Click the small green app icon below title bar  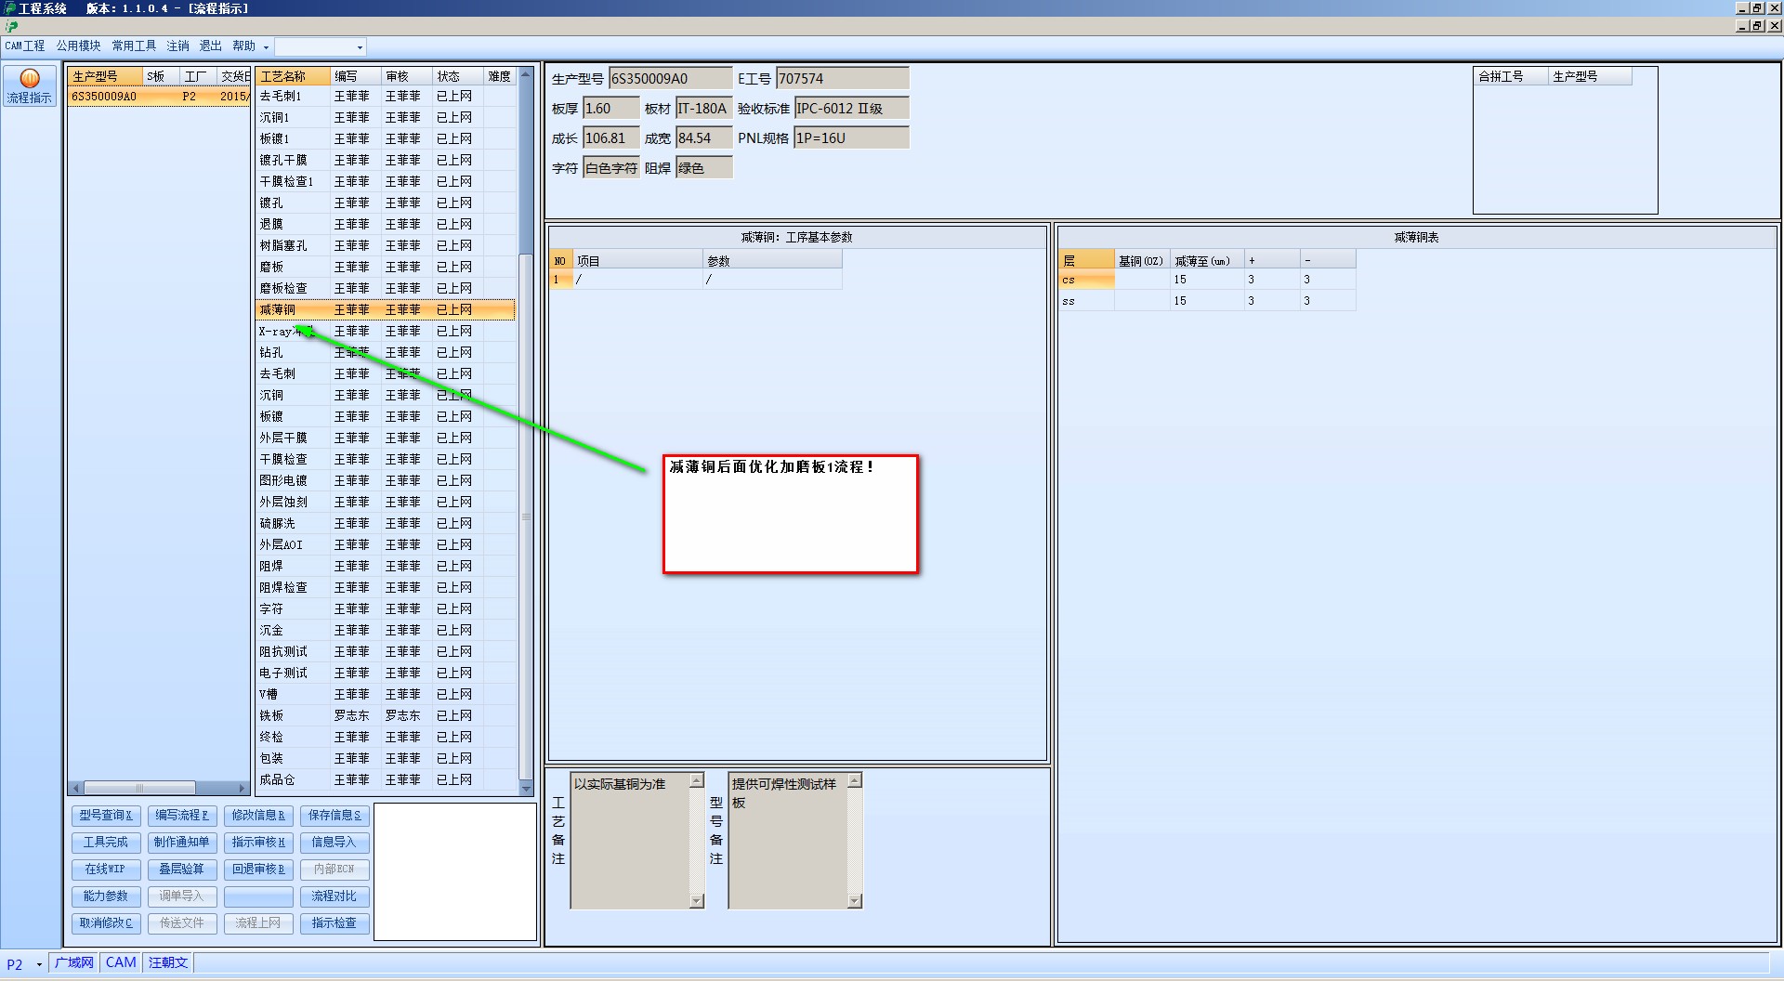(x=11, y=26)
